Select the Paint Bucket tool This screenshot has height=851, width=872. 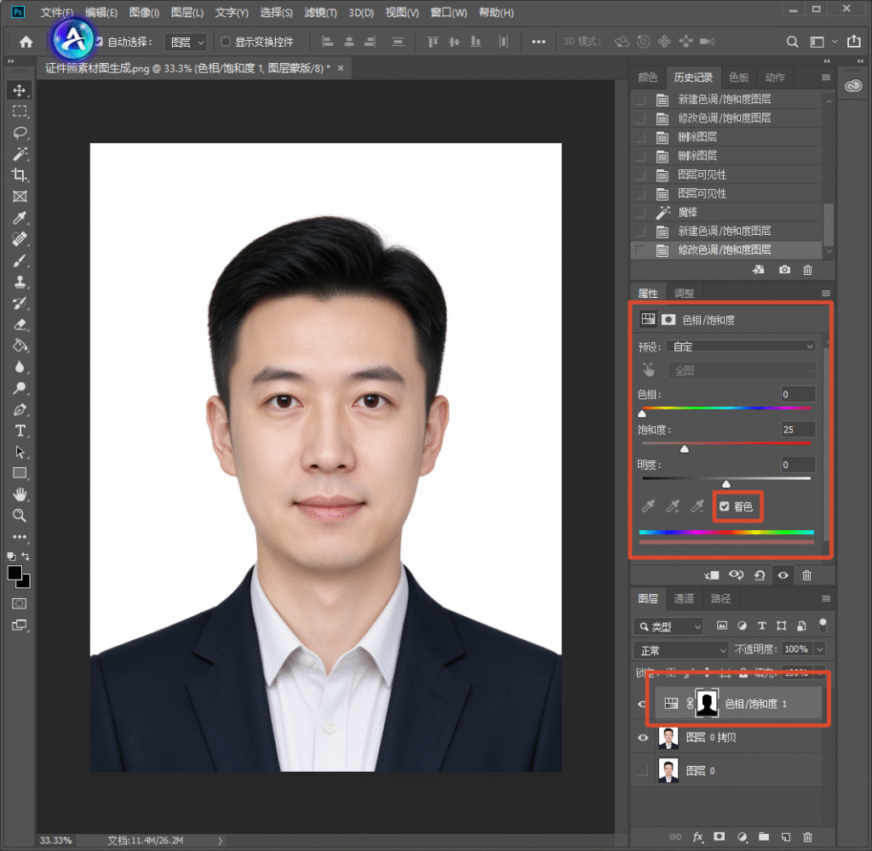click(x=20, y=346)
